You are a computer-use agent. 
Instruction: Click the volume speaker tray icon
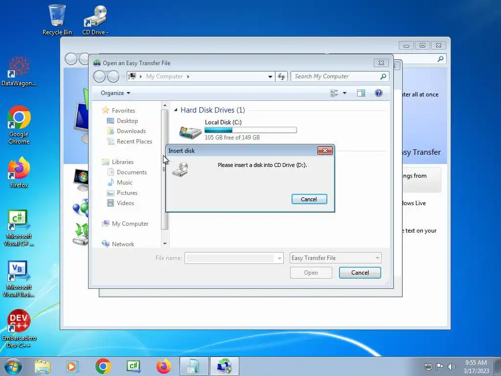(x=451, y=366)
